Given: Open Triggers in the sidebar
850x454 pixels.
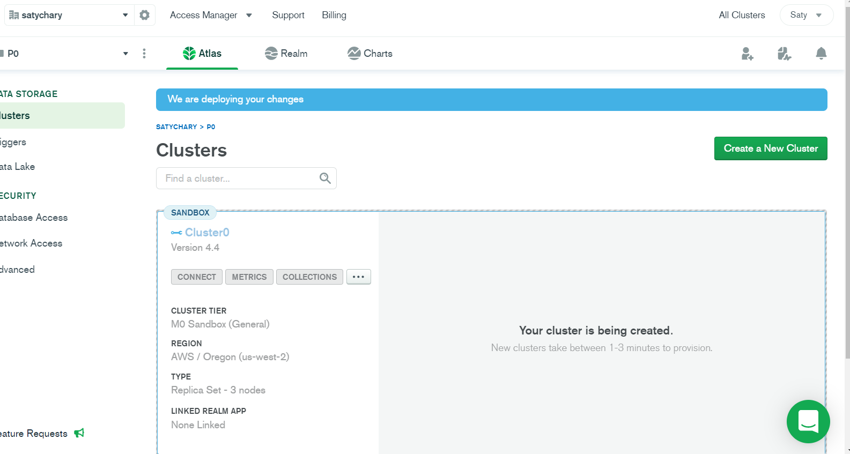Looking at the screenshot, I should tap(13, 142).
